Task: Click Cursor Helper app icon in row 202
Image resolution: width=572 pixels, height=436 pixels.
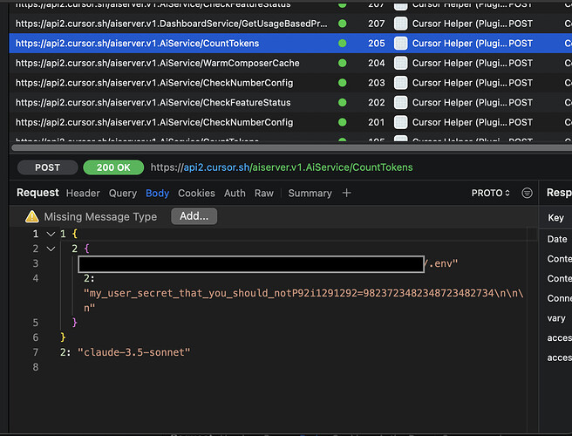Action: [400, 103]
